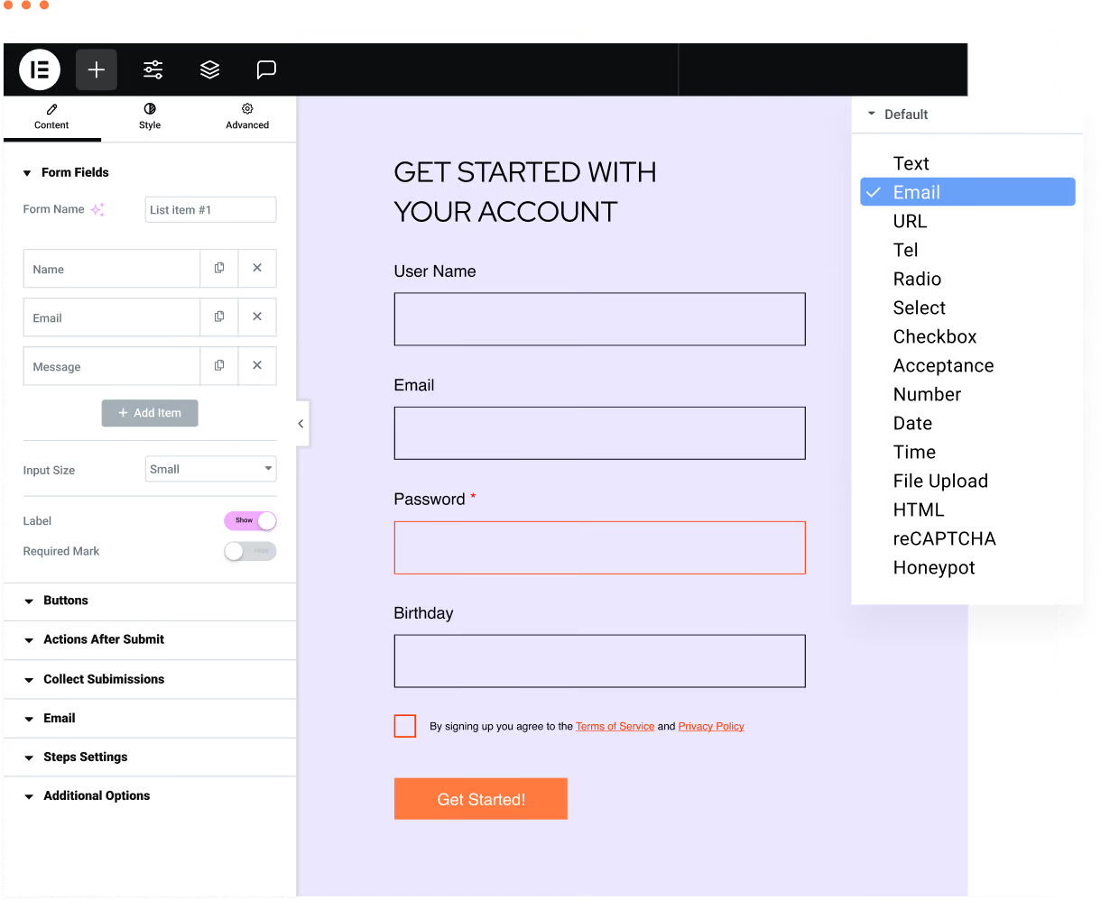Remove the Message field with its X icon

click(257, 365)
